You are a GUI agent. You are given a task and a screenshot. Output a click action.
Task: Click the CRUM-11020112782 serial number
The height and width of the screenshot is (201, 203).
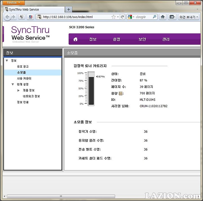(154, 106)
